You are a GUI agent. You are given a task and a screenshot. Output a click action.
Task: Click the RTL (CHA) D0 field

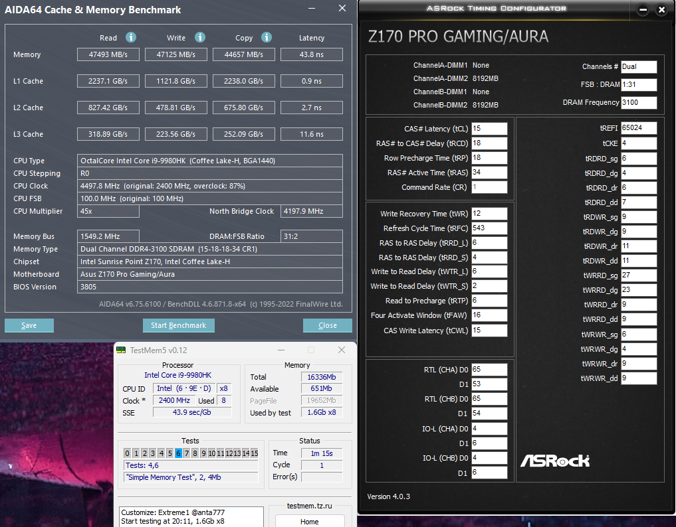489,370
